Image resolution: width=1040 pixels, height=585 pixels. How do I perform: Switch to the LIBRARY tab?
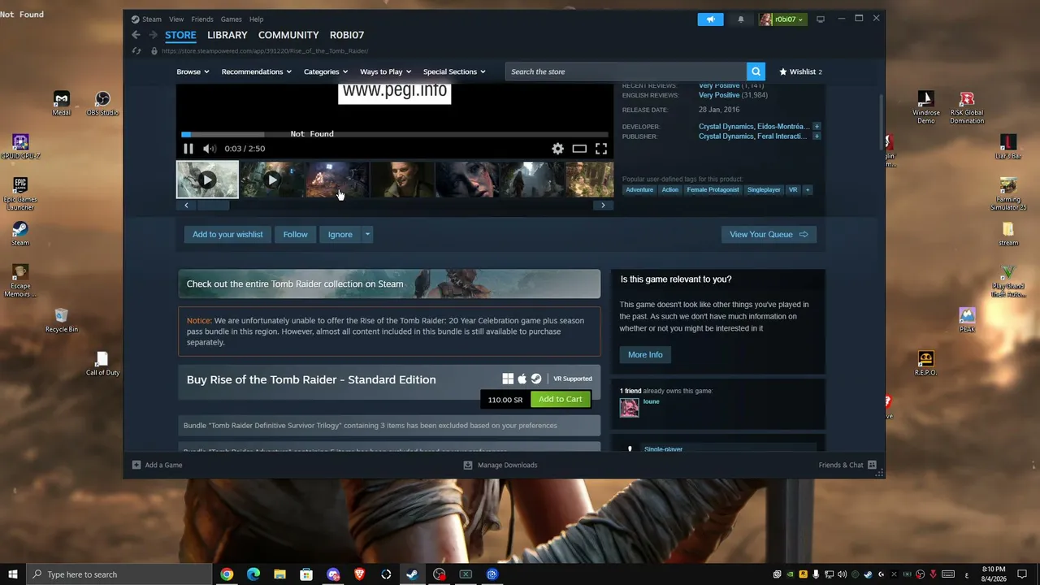click(227, 35)
